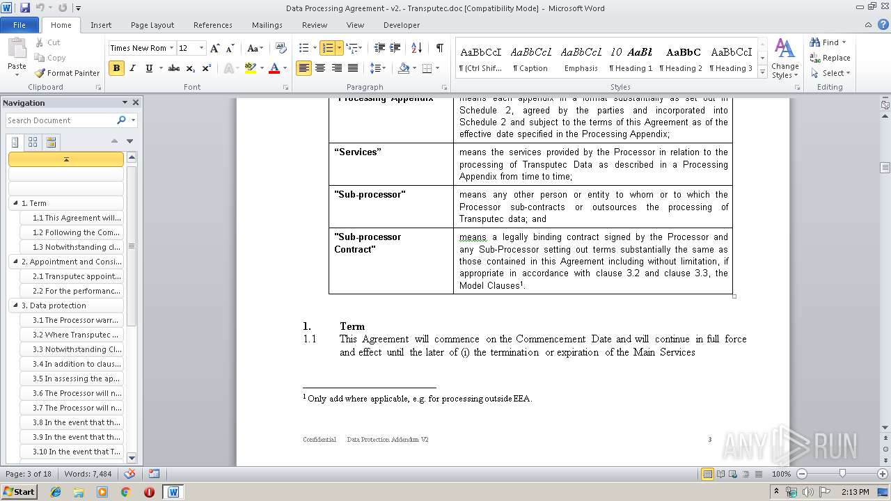Image resolution: width=891 pixels, height=501 pixels.
Task: Browse headings in Navigation pane
Action: click(15, 142)
